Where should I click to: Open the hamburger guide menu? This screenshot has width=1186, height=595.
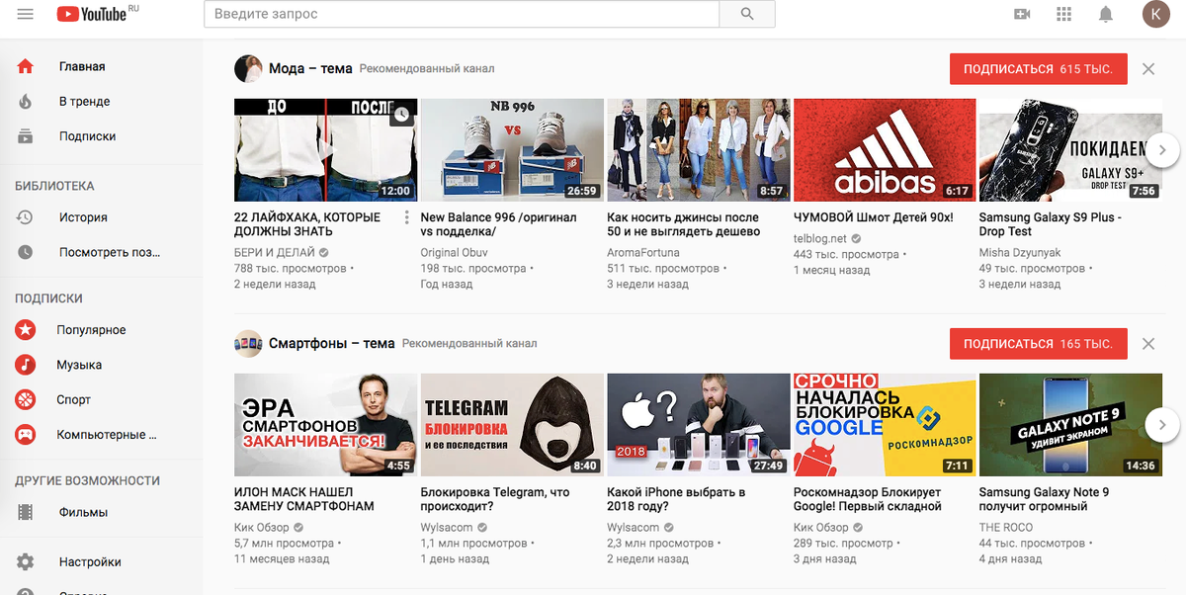coord(26,14)
